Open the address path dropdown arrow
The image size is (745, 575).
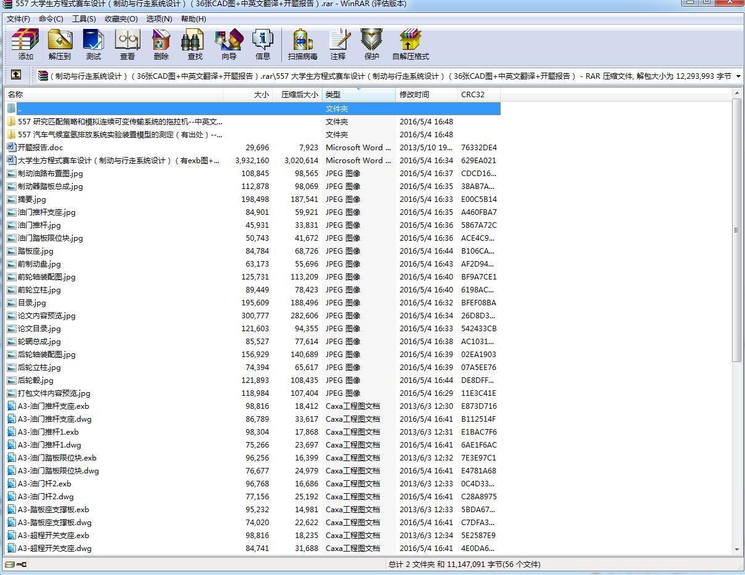[738, 76]
